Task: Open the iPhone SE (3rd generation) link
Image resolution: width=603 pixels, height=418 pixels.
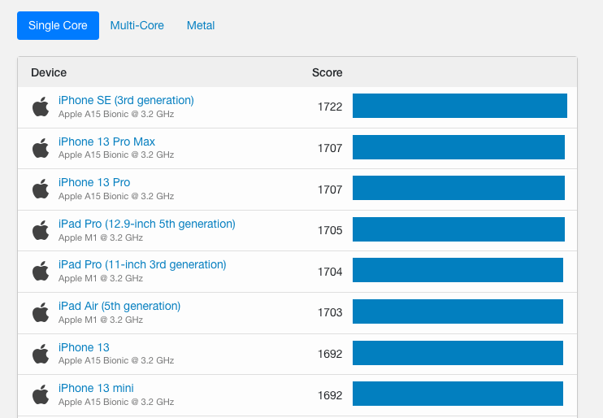Action: point(126,100)
